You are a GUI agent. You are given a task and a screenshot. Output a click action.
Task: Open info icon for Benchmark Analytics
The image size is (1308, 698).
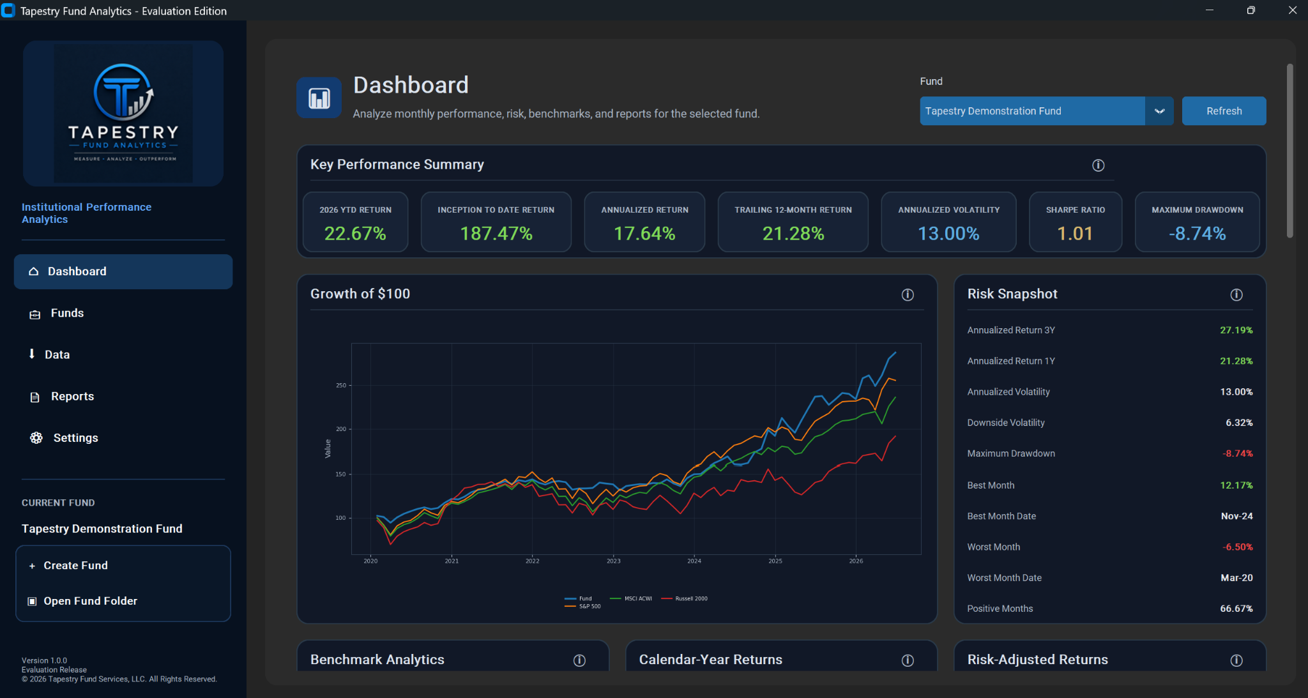click(579, 660)
